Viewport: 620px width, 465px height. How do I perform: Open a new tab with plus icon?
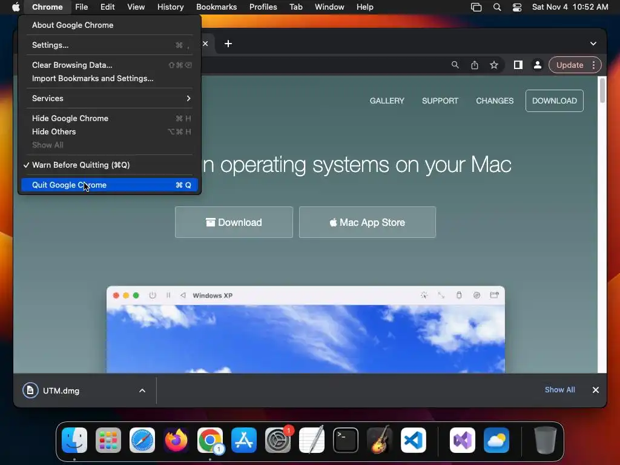click(228, 44)
